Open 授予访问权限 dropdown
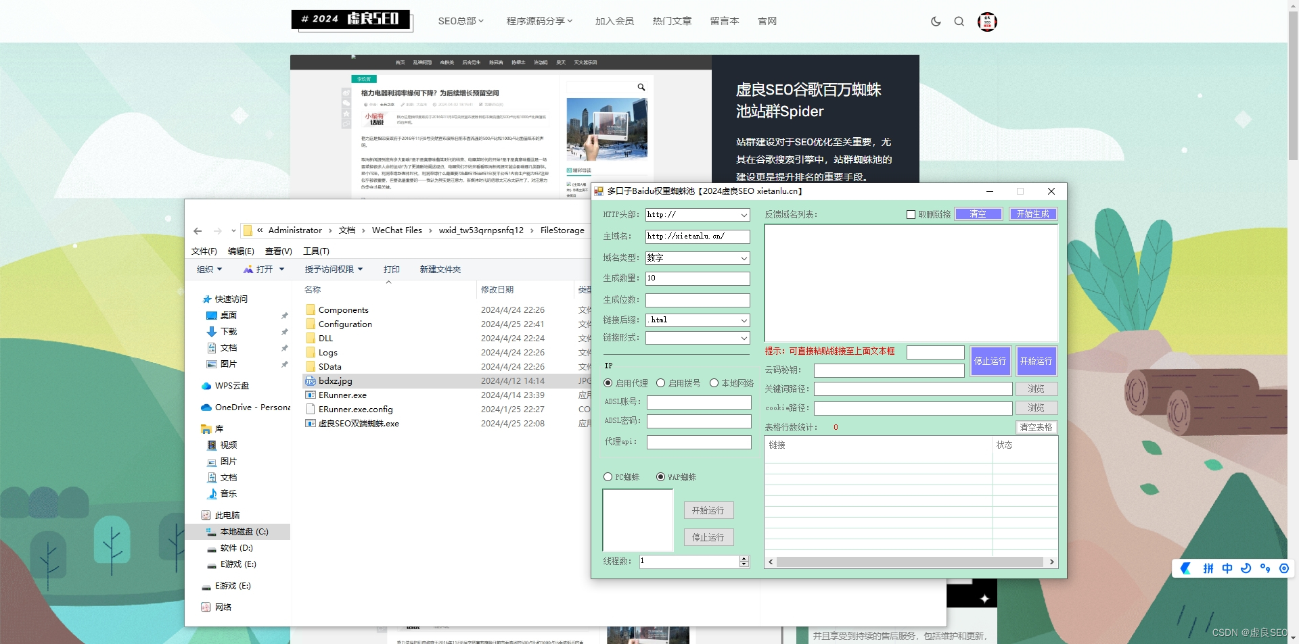This screenshot has width=1299, height=644. pyautogui.click(x=334, y=270)
